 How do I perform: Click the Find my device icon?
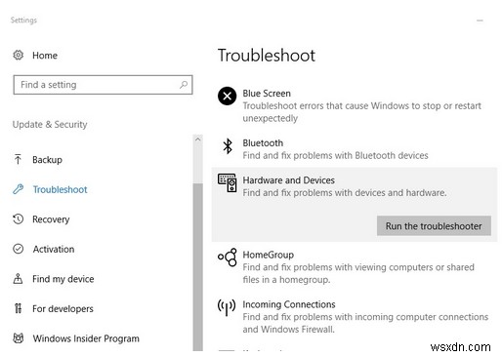(18, 279)
